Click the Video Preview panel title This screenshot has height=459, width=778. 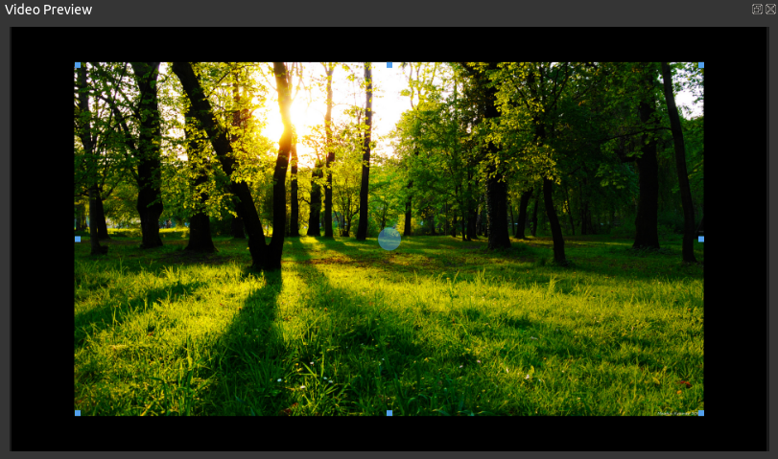point(48,10)
